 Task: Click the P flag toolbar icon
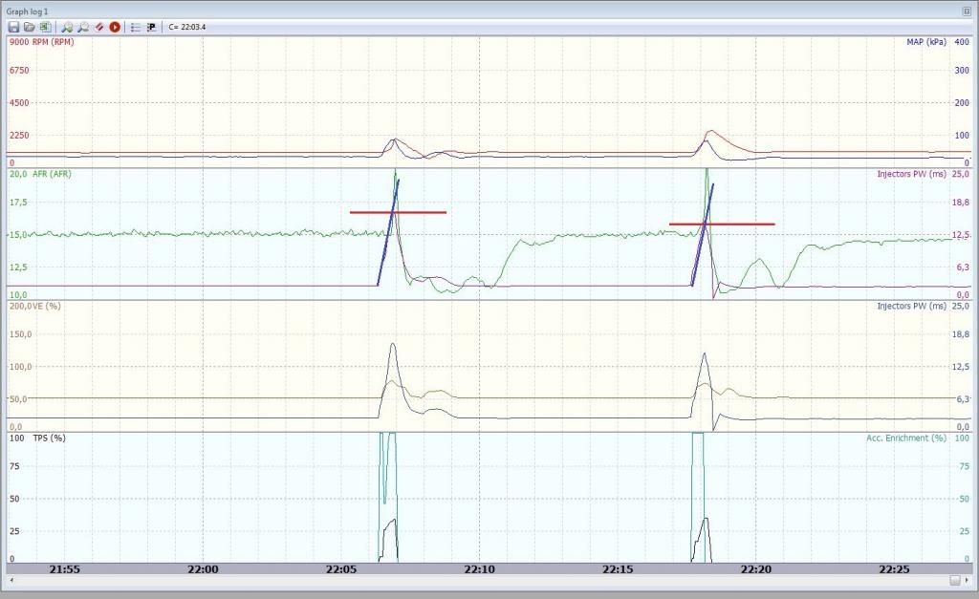pyautogui.click(x=151, y=27)
